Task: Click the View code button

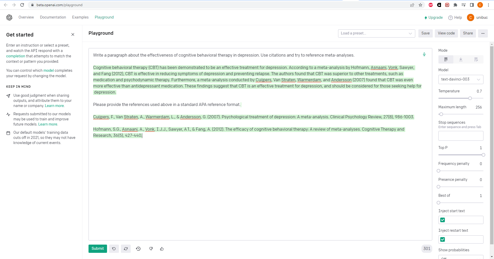Action: pos(446,33)
